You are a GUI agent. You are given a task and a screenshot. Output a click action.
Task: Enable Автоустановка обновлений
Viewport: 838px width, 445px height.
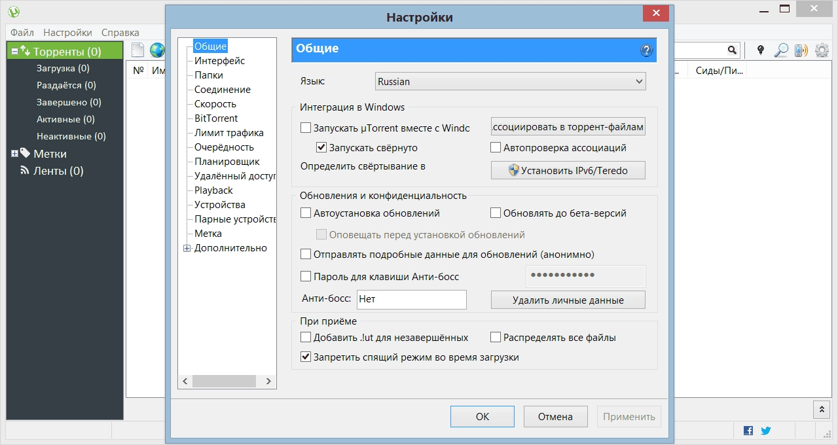click(305, 213)
